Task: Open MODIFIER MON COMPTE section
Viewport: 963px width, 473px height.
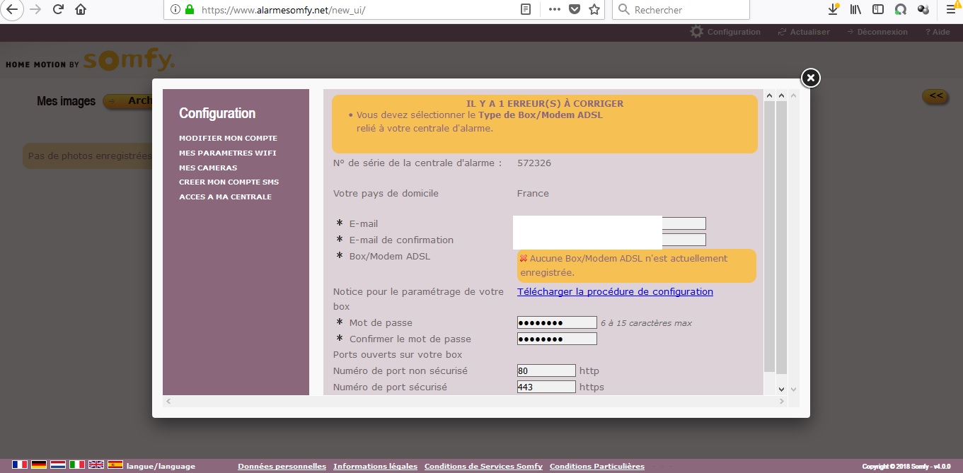Action: 228,139
